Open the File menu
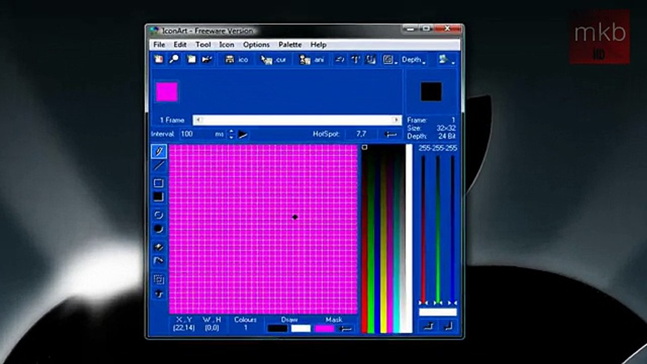This screenshot has width=647, height=364. click(x=159, y=44)
